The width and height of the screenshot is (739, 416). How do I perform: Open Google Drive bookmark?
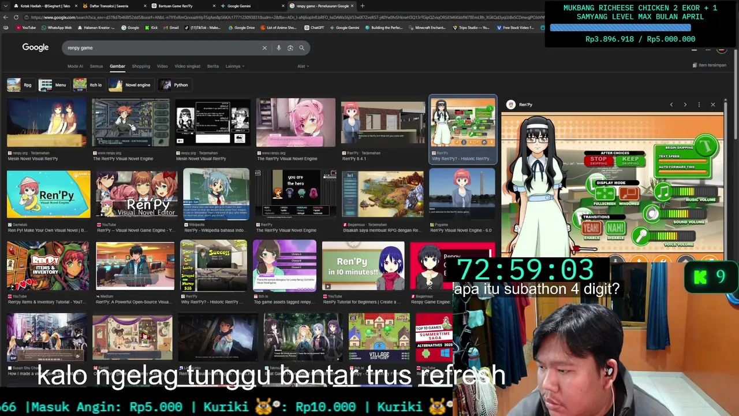coord(241,28)
